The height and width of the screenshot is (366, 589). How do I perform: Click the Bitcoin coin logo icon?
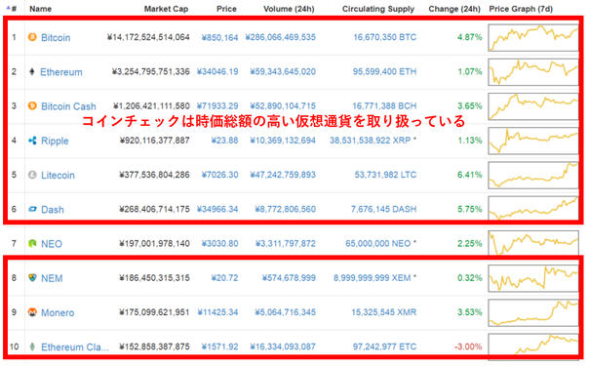32,37
